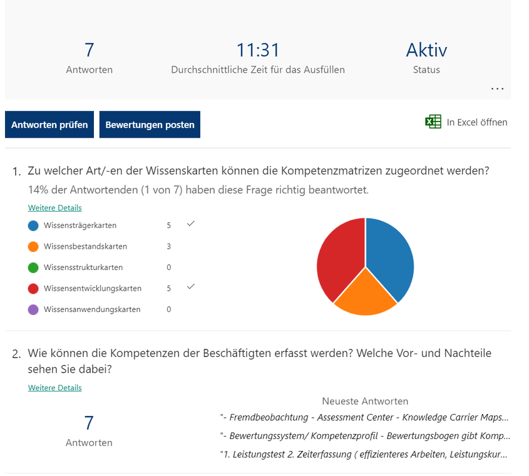This screenshot has width=529, height=476.
Task: Click the response starting with 1. Leistungstest
Action: [x=364, y=455]
